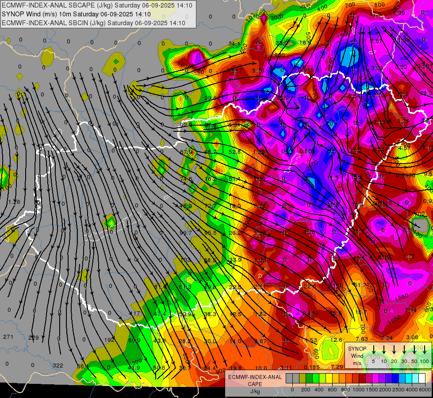This screenshot has height=398, width=433.
Task: Click the '4.57' value on the map
Action: point(405,148)
